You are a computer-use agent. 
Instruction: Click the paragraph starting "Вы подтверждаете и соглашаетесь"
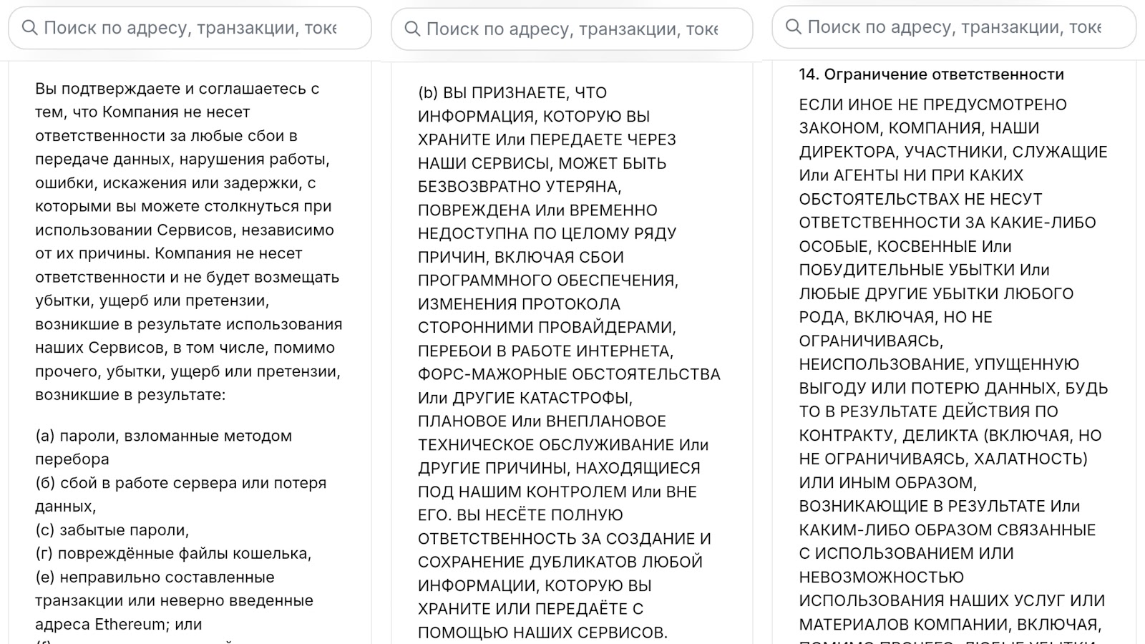click(x=177, y=89)
